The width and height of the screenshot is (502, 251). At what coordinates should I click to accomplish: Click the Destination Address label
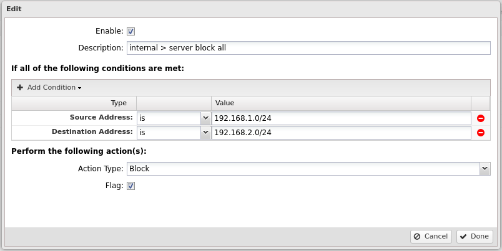pyautogui.click(x=92, y=131)
